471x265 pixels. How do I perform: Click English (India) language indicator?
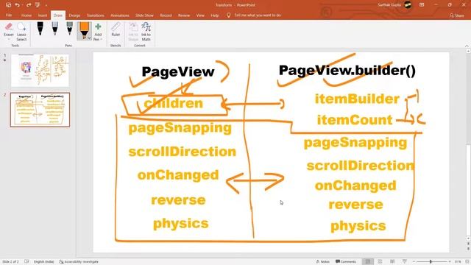pos(44,262)
